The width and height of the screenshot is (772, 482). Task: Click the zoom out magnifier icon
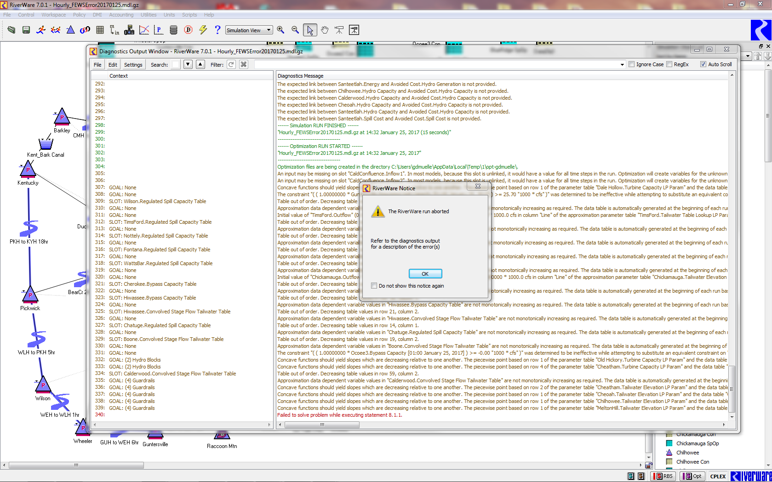[295, 30]
